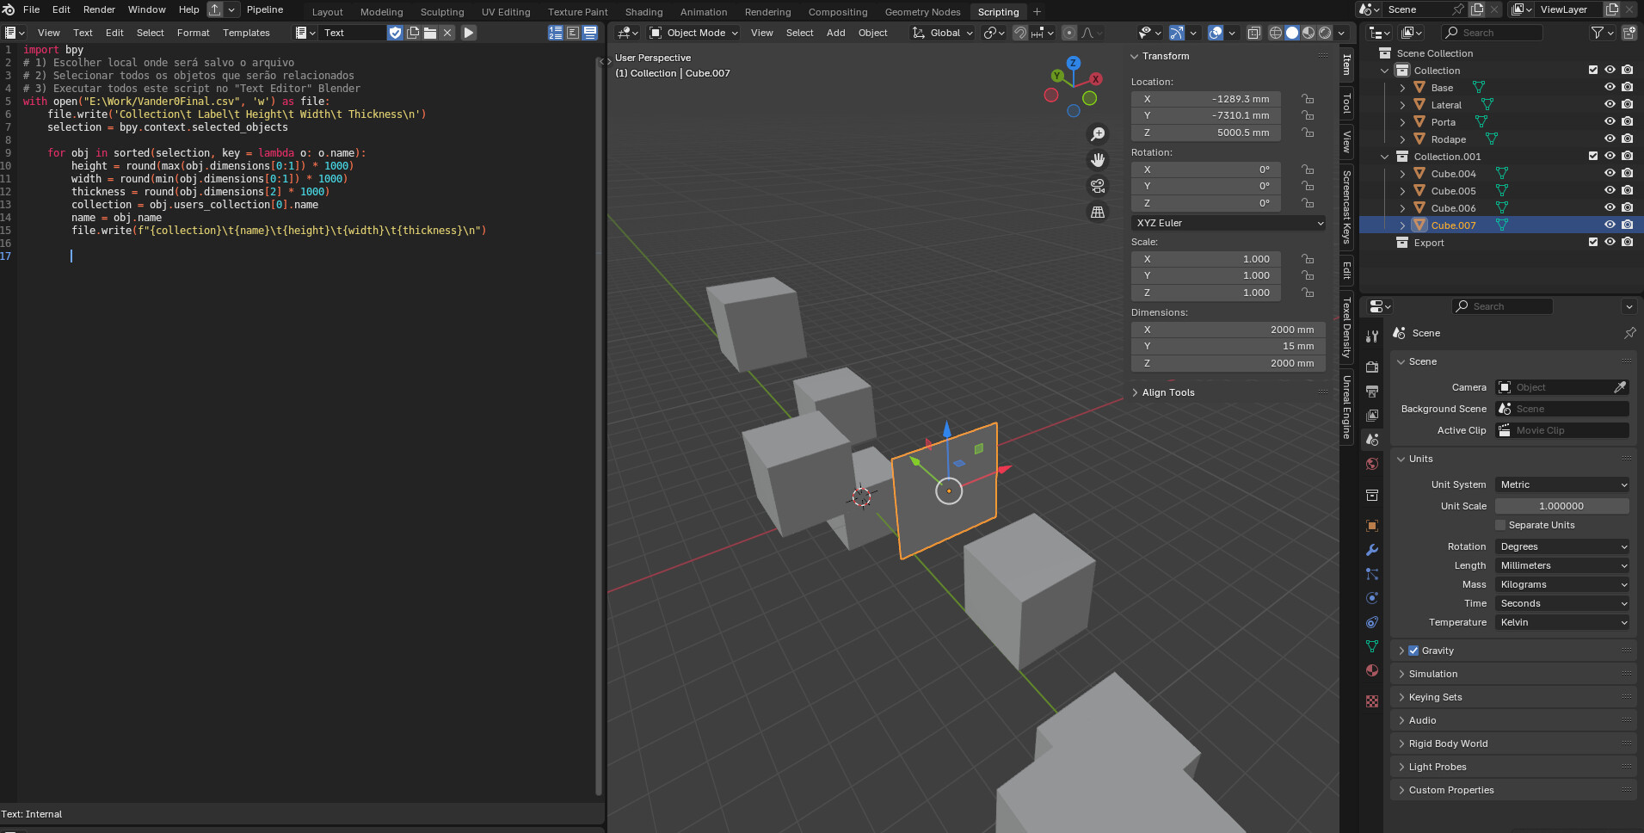Open Object Data properties triangle icon

tap(1372, 646)
